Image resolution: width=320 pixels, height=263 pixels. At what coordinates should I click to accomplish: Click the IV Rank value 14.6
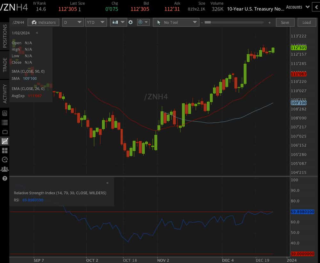click(41, 9)
